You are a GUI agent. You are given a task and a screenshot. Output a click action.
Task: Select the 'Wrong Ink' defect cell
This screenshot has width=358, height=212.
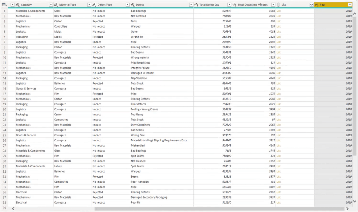[162, 37]
